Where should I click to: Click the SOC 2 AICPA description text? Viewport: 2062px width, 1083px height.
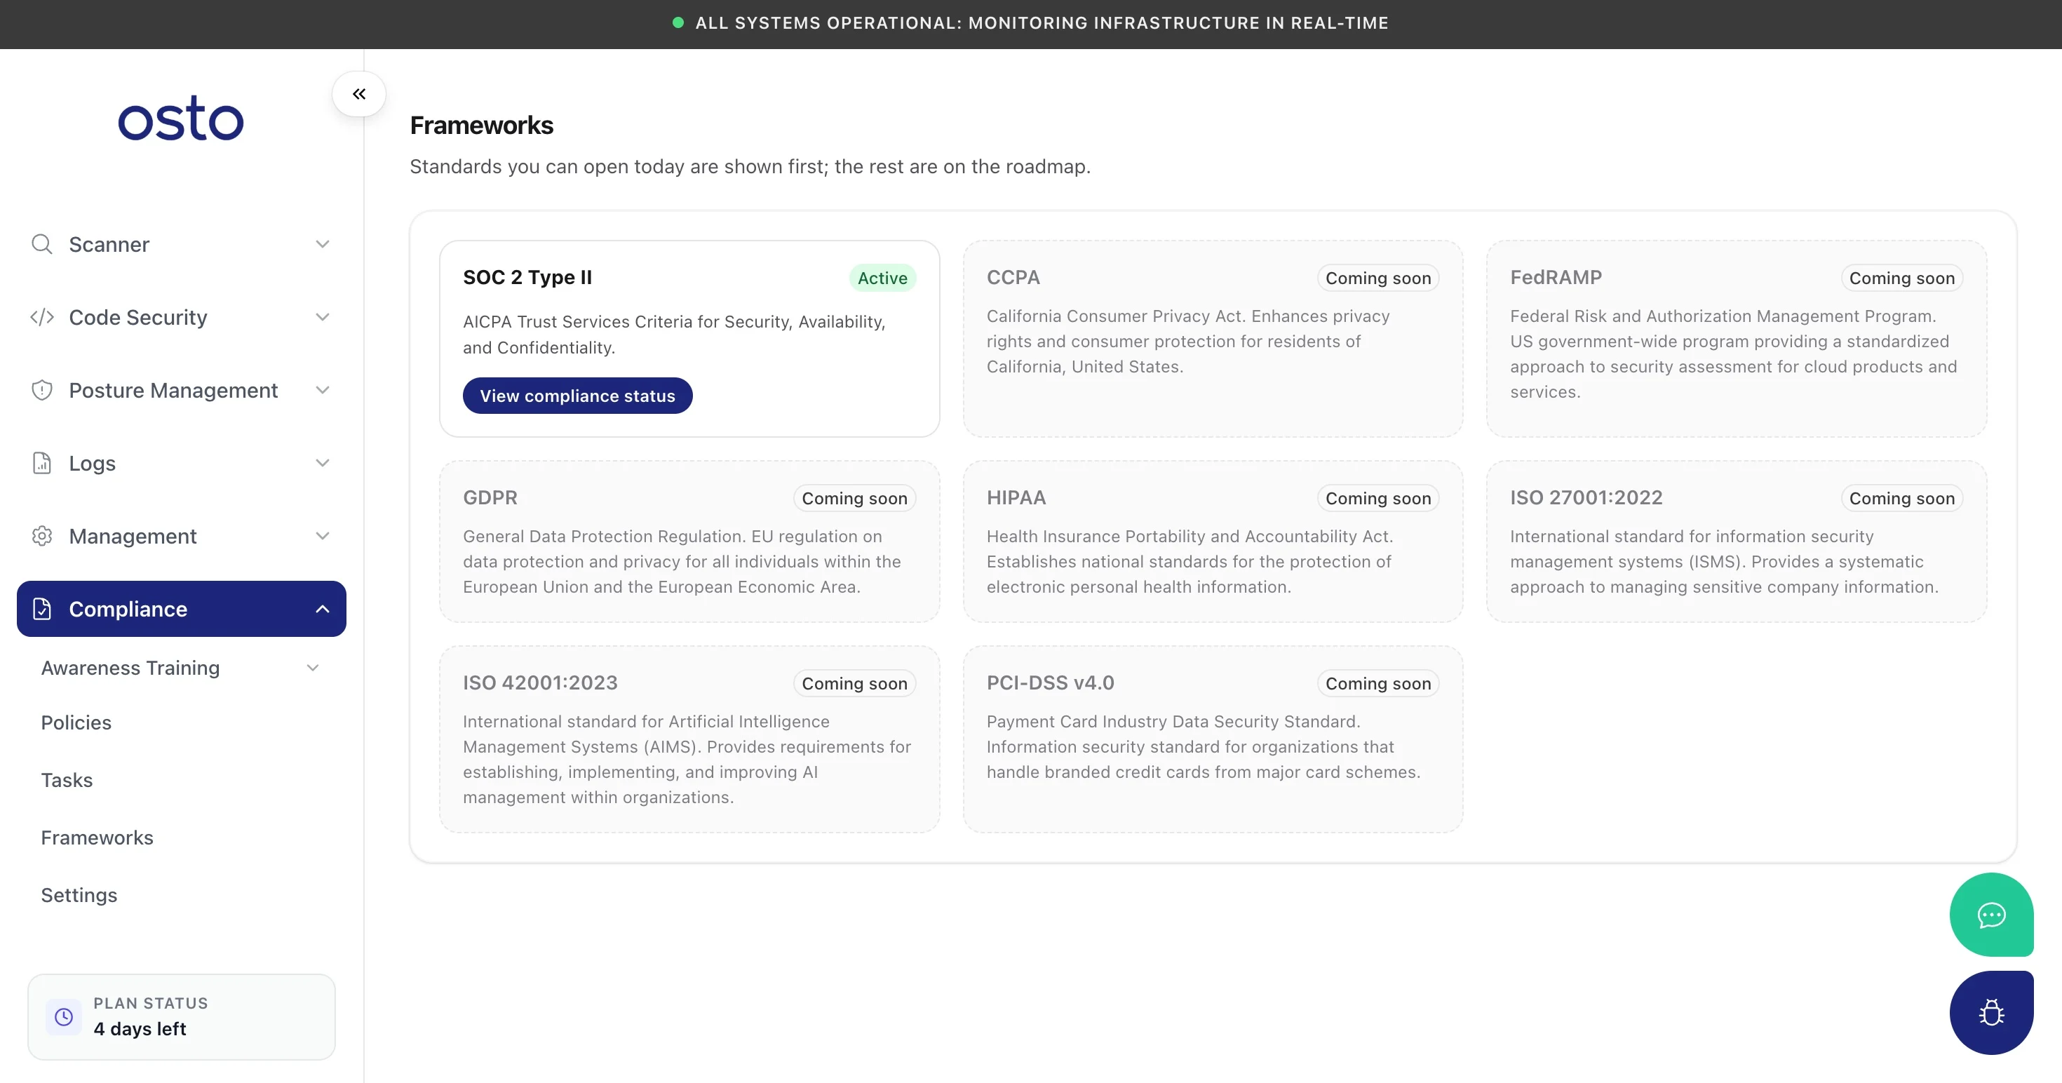[x=674, y=335]
